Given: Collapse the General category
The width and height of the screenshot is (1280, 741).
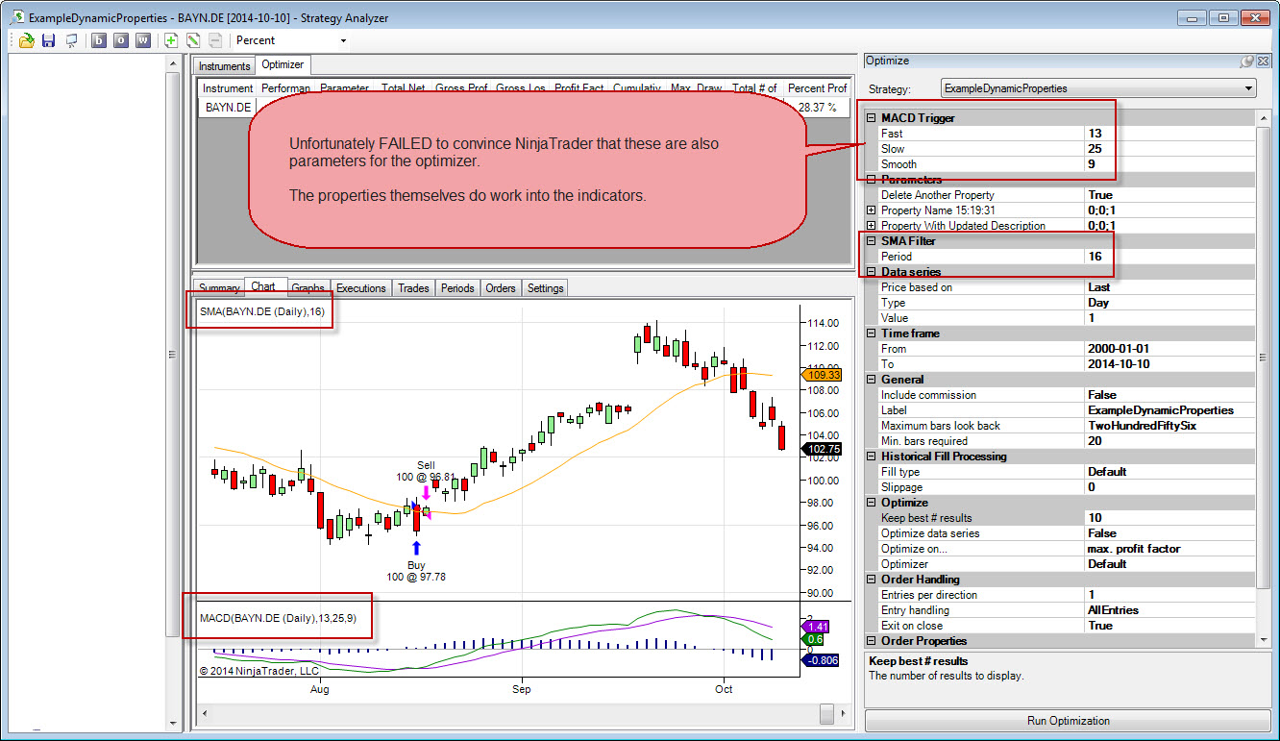Looking at the screenshot, I should pos(872,380).
